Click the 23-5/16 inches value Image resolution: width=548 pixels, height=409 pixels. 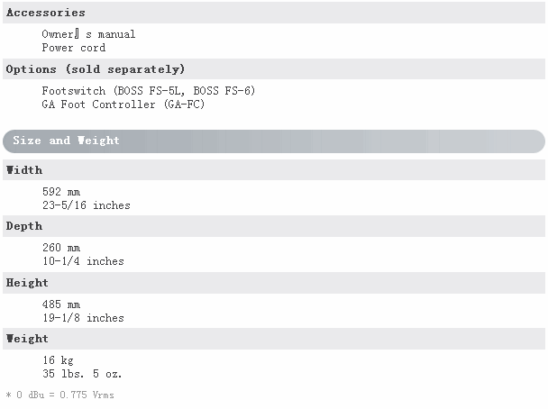coord(87,205)
